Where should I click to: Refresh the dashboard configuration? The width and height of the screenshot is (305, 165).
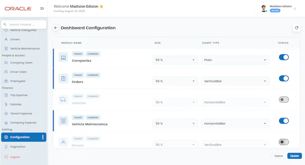[x=297, y=28]
